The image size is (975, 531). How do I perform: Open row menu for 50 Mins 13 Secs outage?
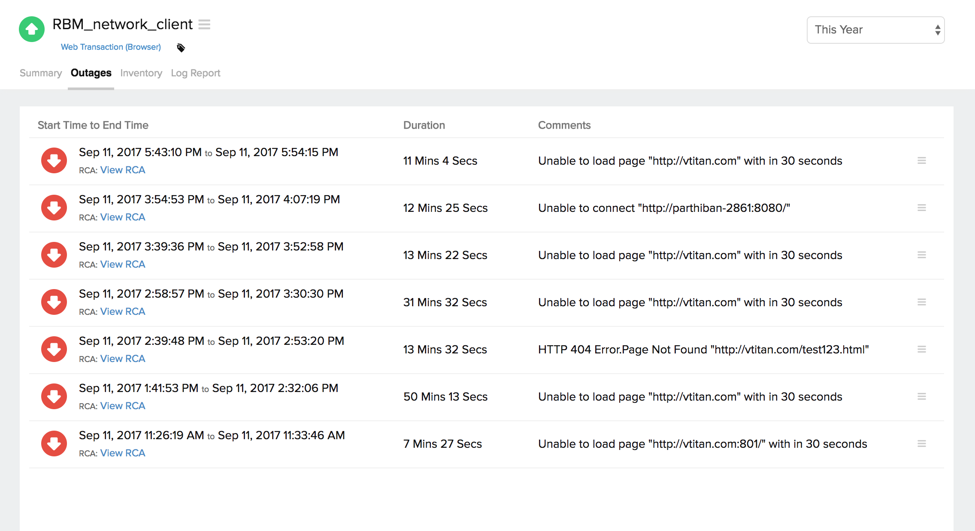(921, 396)
